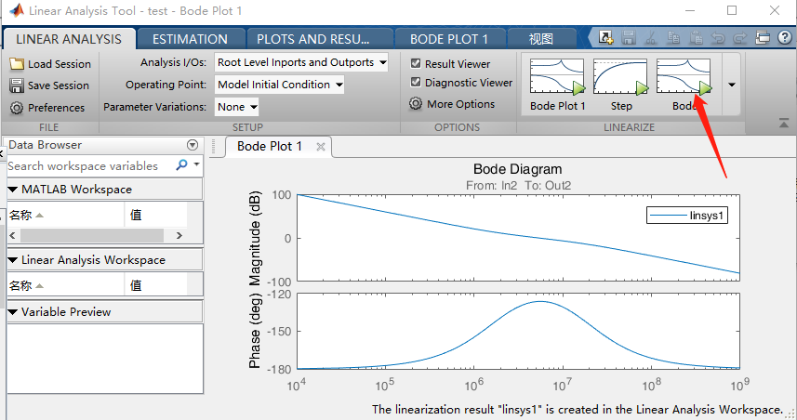Viewport: 797px width, 420px height.
Task: Click the Save Session button
Action: point(49,85)
